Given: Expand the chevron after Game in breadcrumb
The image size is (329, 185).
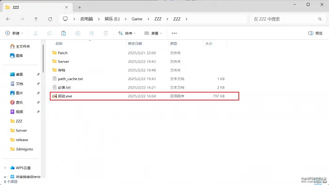Looking at the screenshot, I should pos(149,19).
